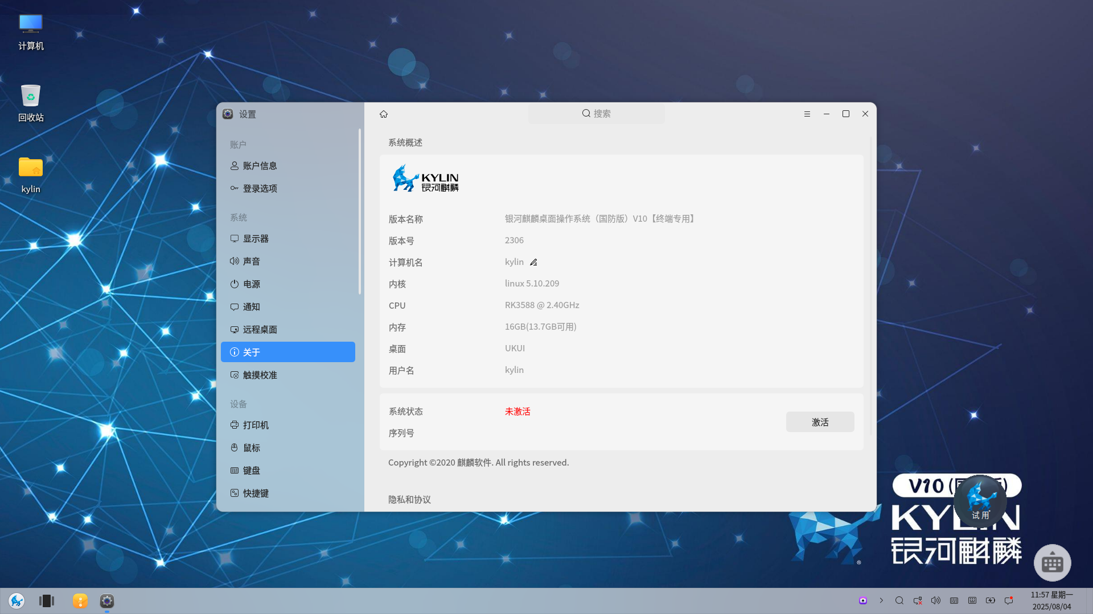The width and height of the screenshot is (1093, 614).
Task: Click the pencil icon to edit computer name
Action: [x=533, y=262]
